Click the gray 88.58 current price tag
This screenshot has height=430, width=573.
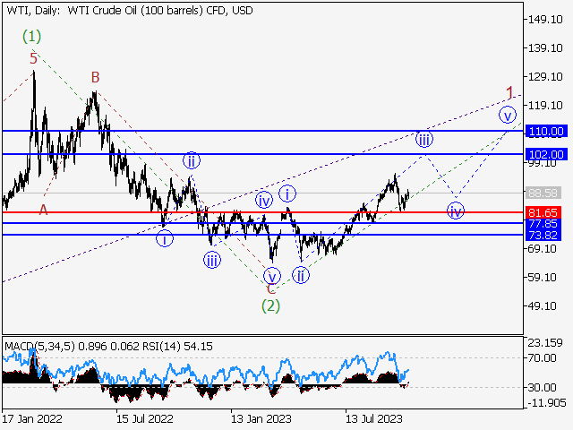[543, 193]
